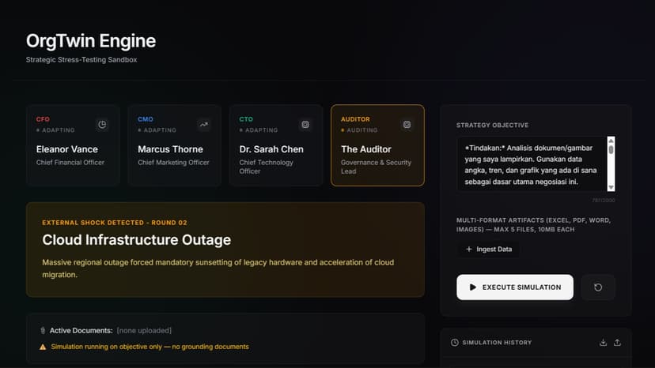This screenshot has height=368, width=655.
Task: Click the Active Documents paperclip icon
Action: (x=43, y=330)
